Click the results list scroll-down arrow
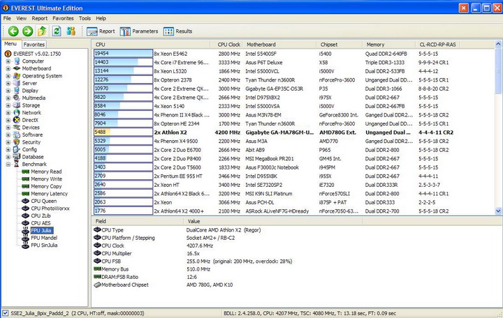This screenshot has height=318, width=503. [498, 211]
